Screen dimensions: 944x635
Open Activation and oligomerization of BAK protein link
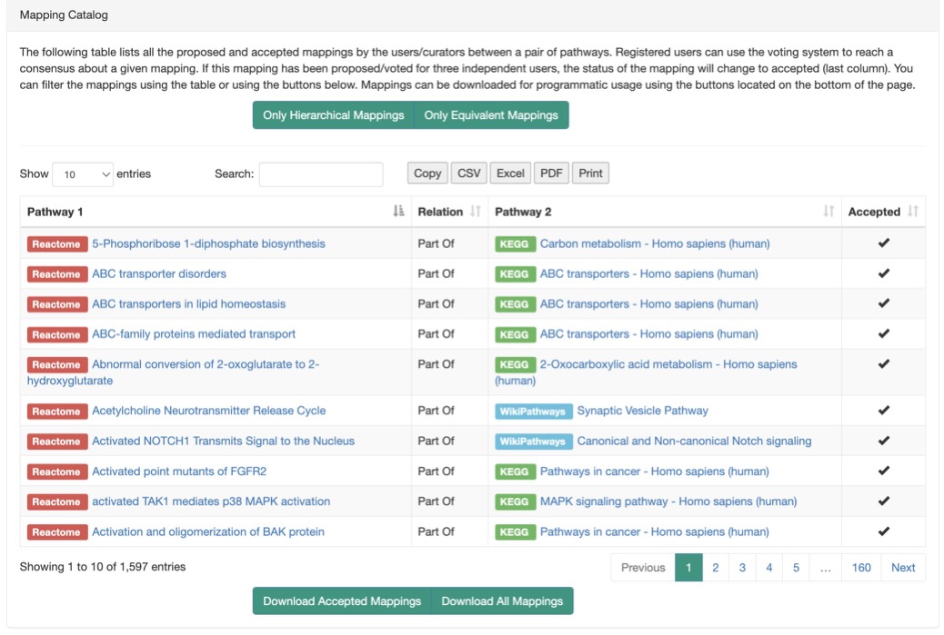[208, 531]
